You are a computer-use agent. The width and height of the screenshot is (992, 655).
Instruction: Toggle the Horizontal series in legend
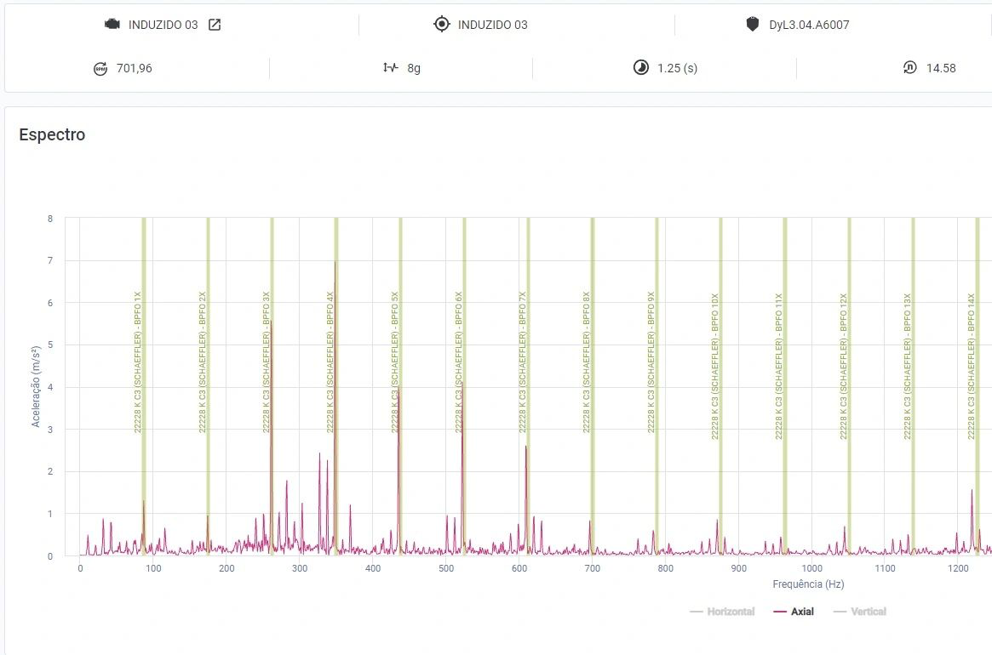722,612
